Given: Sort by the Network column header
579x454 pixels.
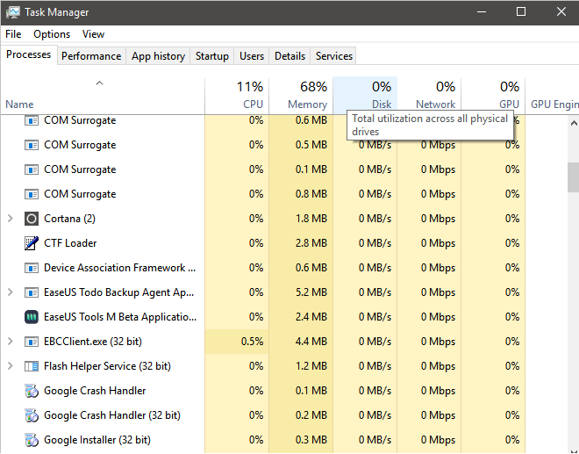Looking at the screenshot, I should tap(429, 96).
